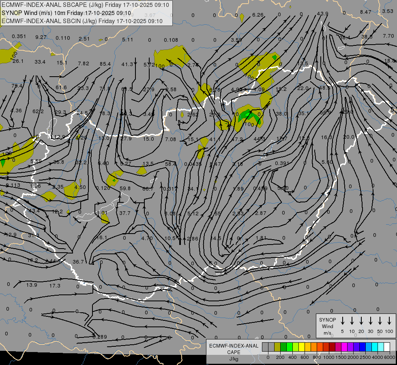Viewport: 397px width, 365px height.
Task: Click the '7.08' value on map
Action: (170, 140)
